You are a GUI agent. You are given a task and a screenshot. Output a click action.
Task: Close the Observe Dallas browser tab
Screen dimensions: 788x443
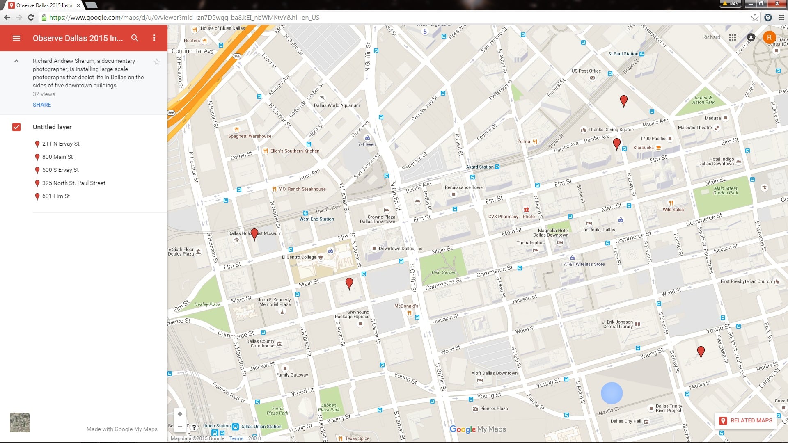[x=78, y=5]
